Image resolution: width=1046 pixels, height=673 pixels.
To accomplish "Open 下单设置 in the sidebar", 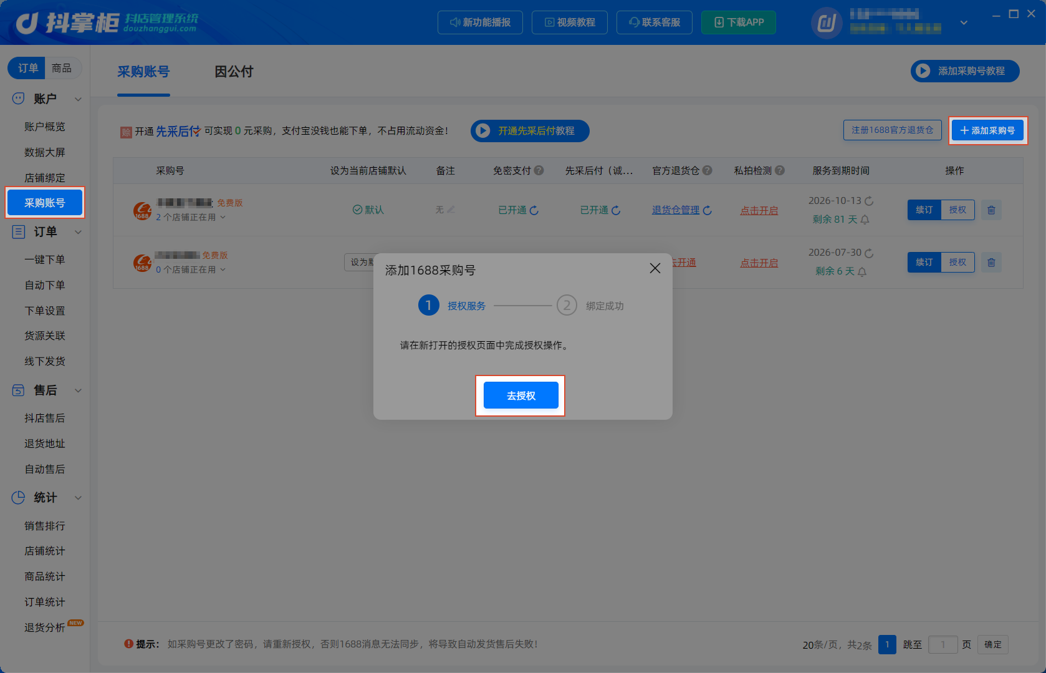I will (x=45, y=311).
